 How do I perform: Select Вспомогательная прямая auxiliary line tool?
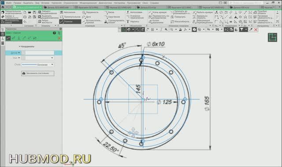coord(92,22)
